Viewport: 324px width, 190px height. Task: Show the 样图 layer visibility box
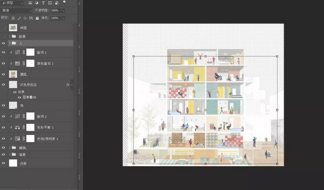tap(4, 28)
